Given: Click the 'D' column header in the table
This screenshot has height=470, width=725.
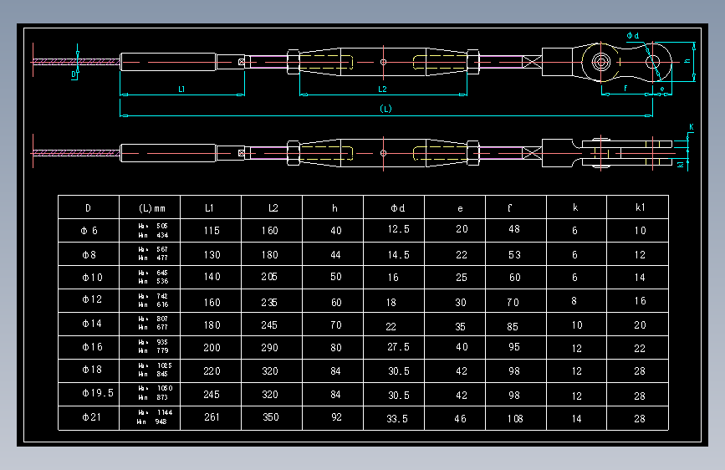Looking at the screenshot, I should [88, 208].
